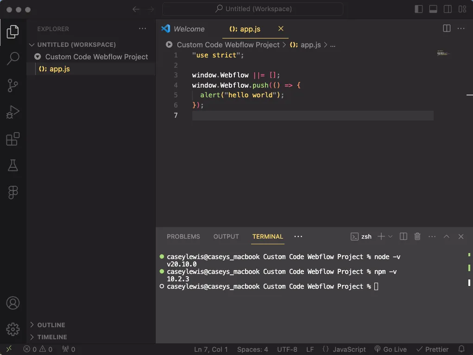Toggle the secondary sidebar layout button
This screenshot has width=473, height=355.
click(x=448, y=9)
